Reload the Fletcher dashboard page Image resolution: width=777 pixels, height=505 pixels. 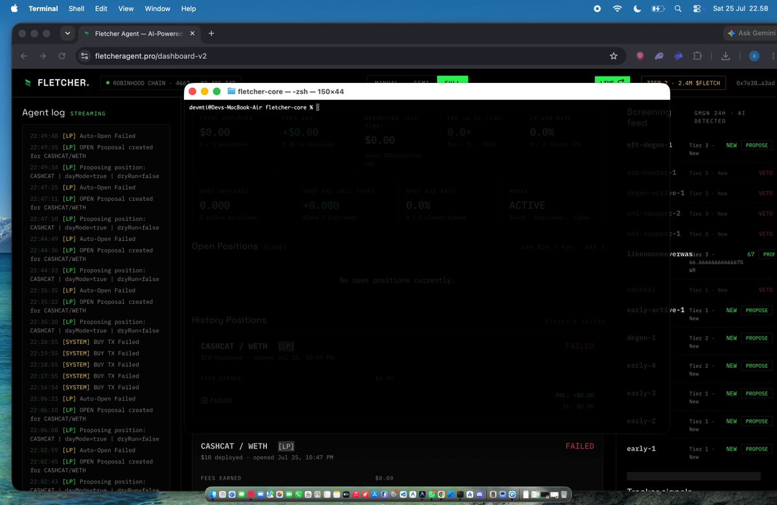(62, 56)
